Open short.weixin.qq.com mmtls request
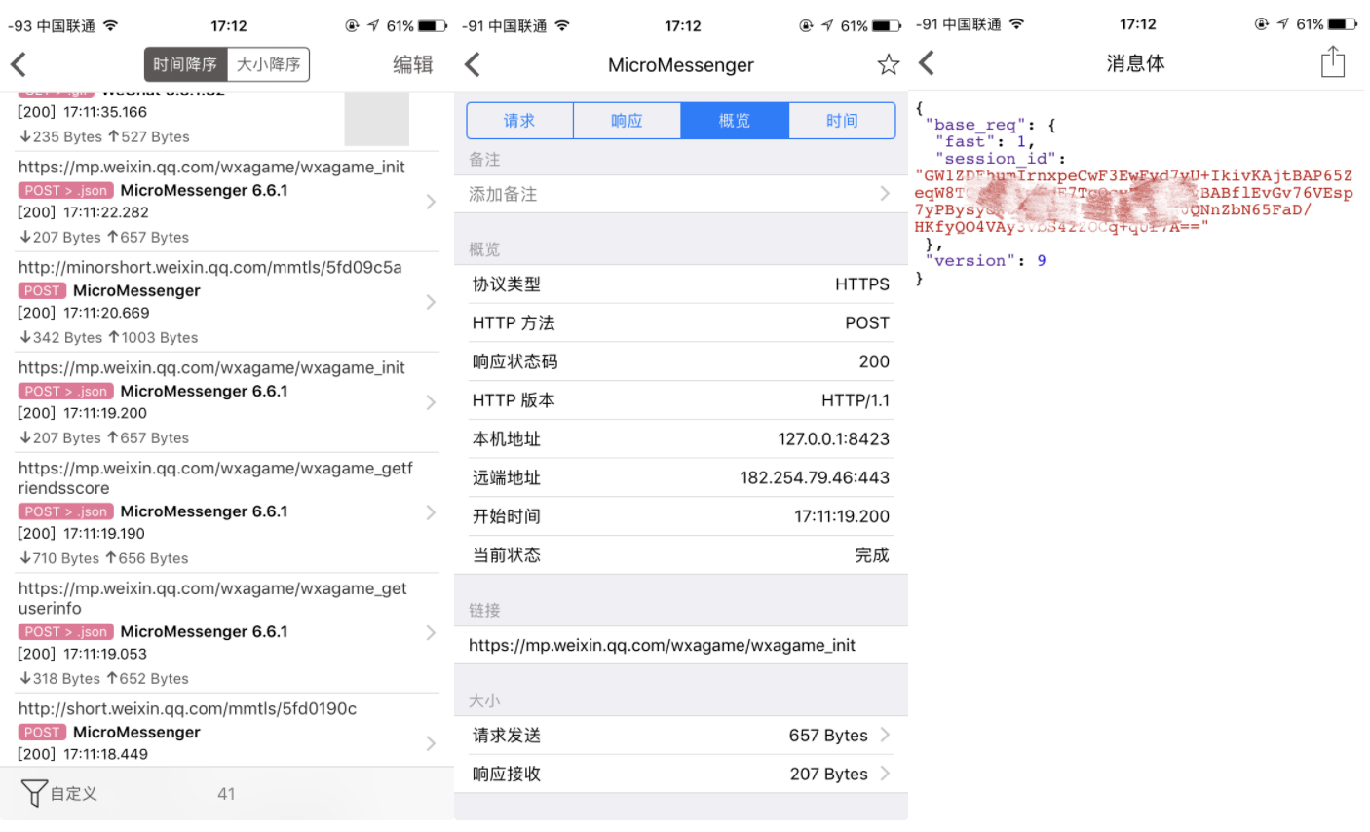The image size is (1370, 832). pos(227,731)
